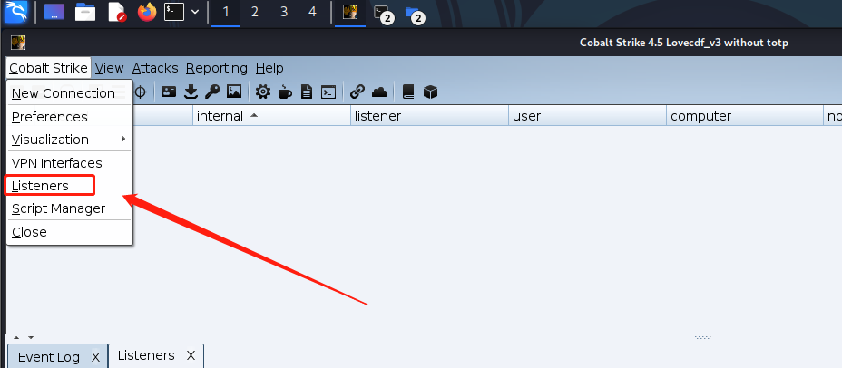Switch to workspace 1
Image resolution: width=842 pixels, height=368 pixels.
pyautogui.click(x=226, y=12)
